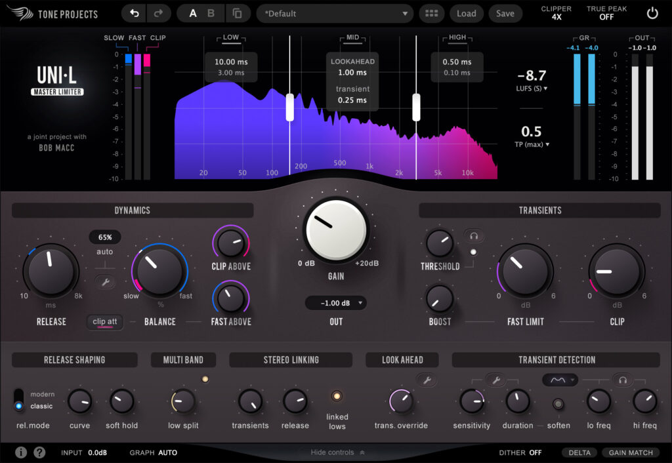Click the hi freq knob

(645, 401)
